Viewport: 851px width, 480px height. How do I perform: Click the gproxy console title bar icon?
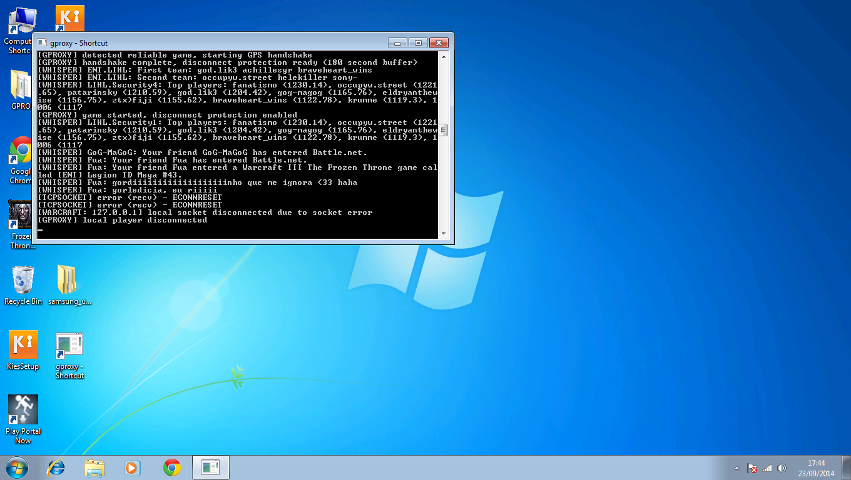click(x=42, y=43)
